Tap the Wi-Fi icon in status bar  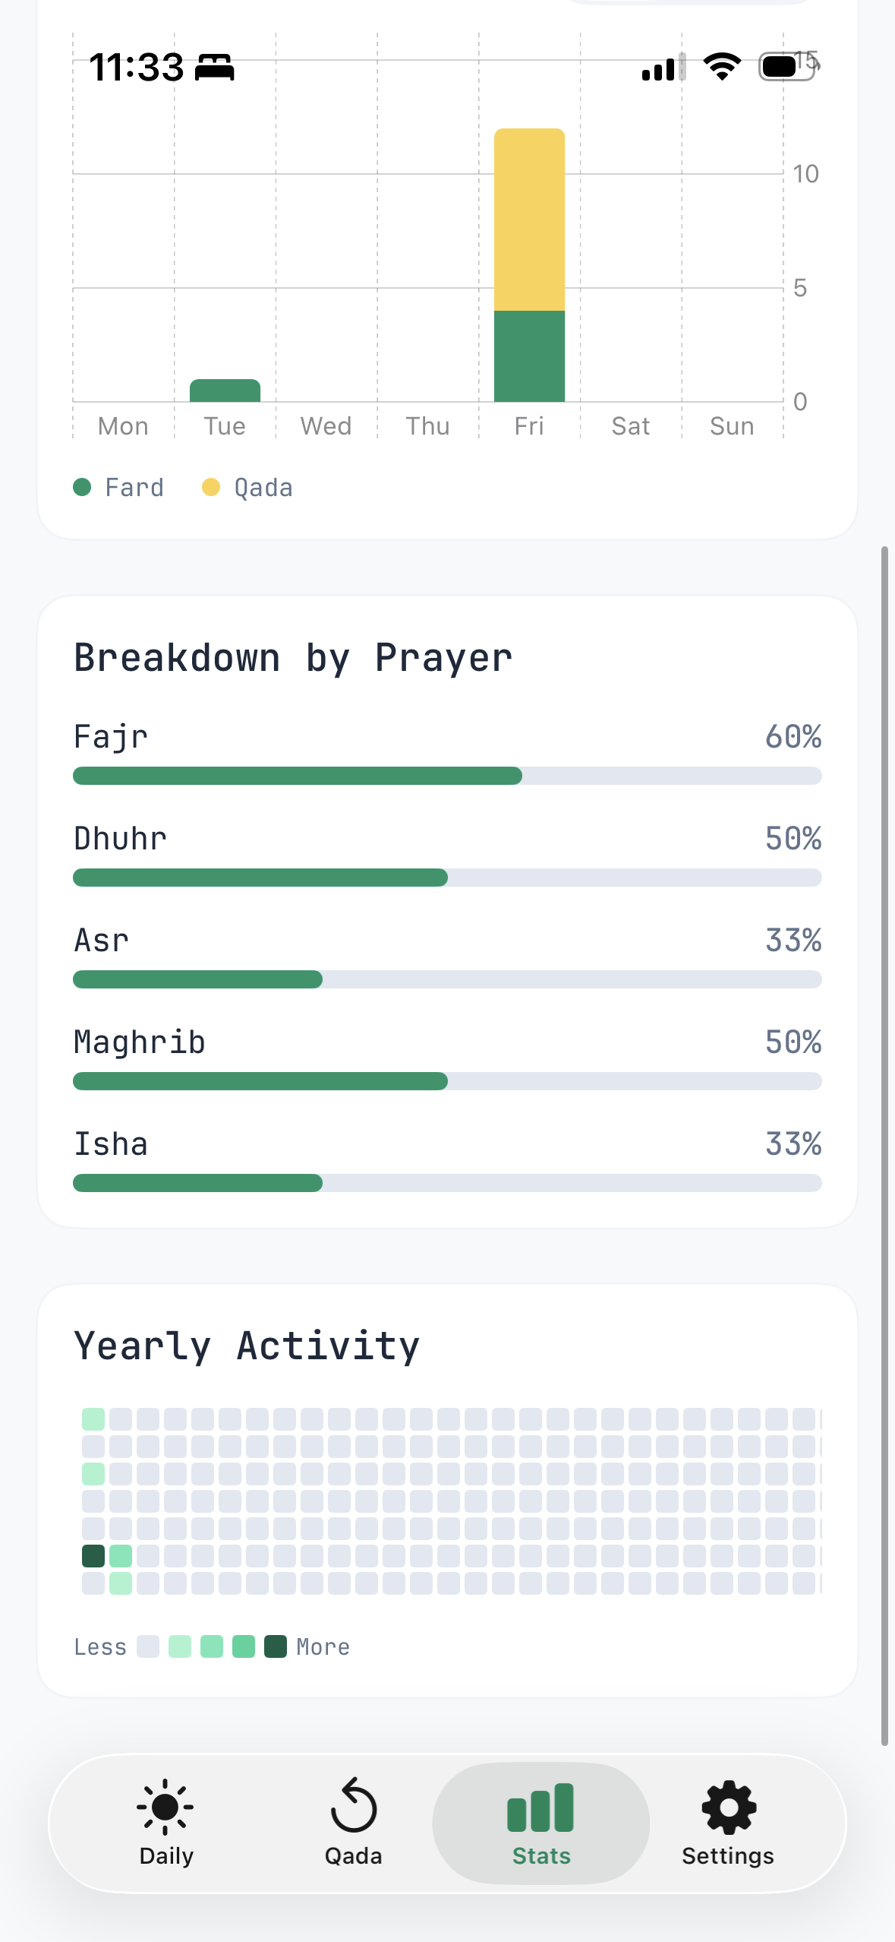pos(721,67)
